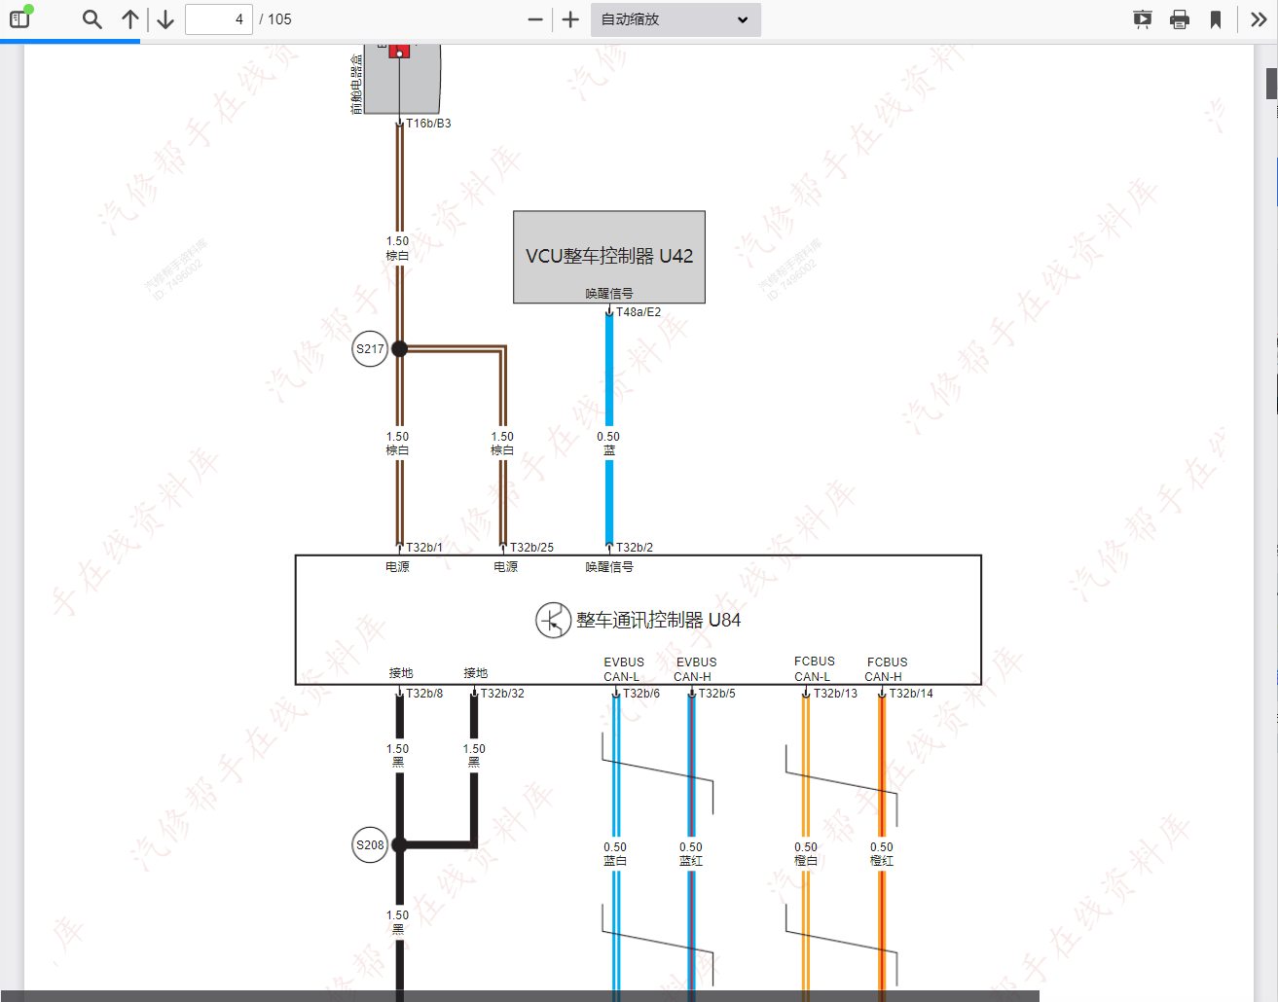Viewport: 1278px width, 1002px height.
Task: Toggle the sidebar panel
Action: point(19,19)
